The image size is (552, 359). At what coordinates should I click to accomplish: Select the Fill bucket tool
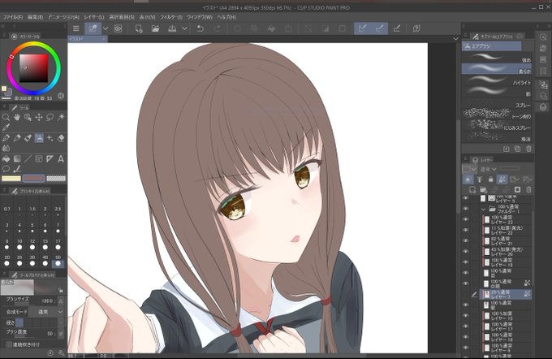coord(6,159)
